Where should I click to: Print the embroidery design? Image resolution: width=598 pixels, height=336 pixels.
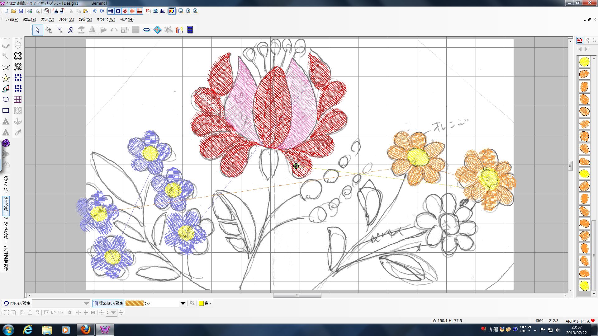[x=30, y=11]
